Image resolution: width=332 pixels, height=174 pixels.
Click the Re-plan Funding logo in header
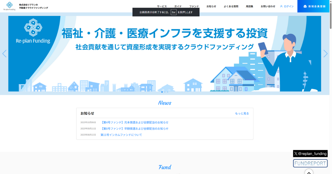point(10,6)
